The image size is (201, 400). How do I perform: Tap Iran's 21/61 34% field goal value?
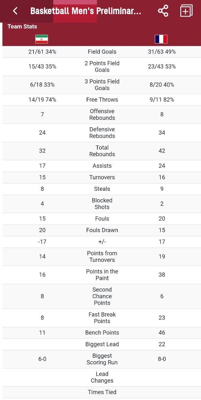tap(42, 52)
